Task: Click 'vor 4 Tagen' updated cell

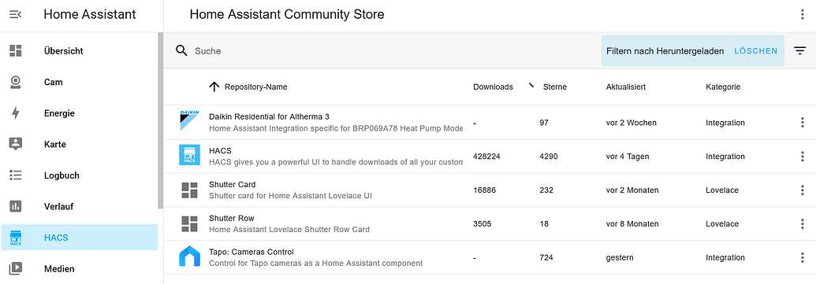Action: pos(628,157)
